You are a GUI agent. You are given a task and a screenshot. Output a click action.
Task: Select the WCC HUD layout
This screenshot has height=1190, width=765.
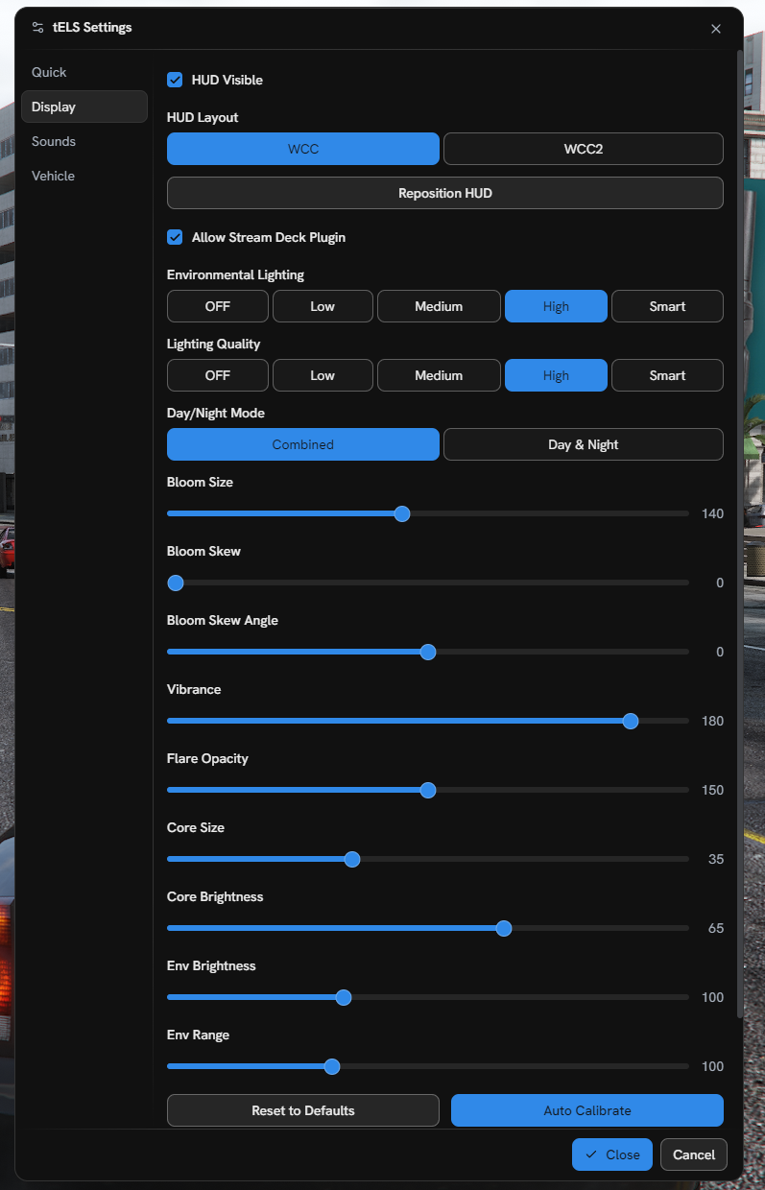pos(303,149)
